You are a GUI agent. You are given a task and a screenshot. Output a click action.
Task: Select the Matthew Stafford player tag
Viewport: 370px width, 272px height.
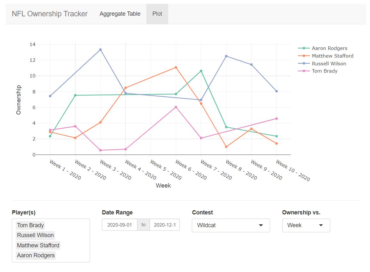click(38, 245)
